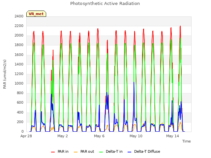Image resolution: width=211 pixels, height=158 pixels.
Task: Select the Delta-T in legend label
Action: (114, 151)
